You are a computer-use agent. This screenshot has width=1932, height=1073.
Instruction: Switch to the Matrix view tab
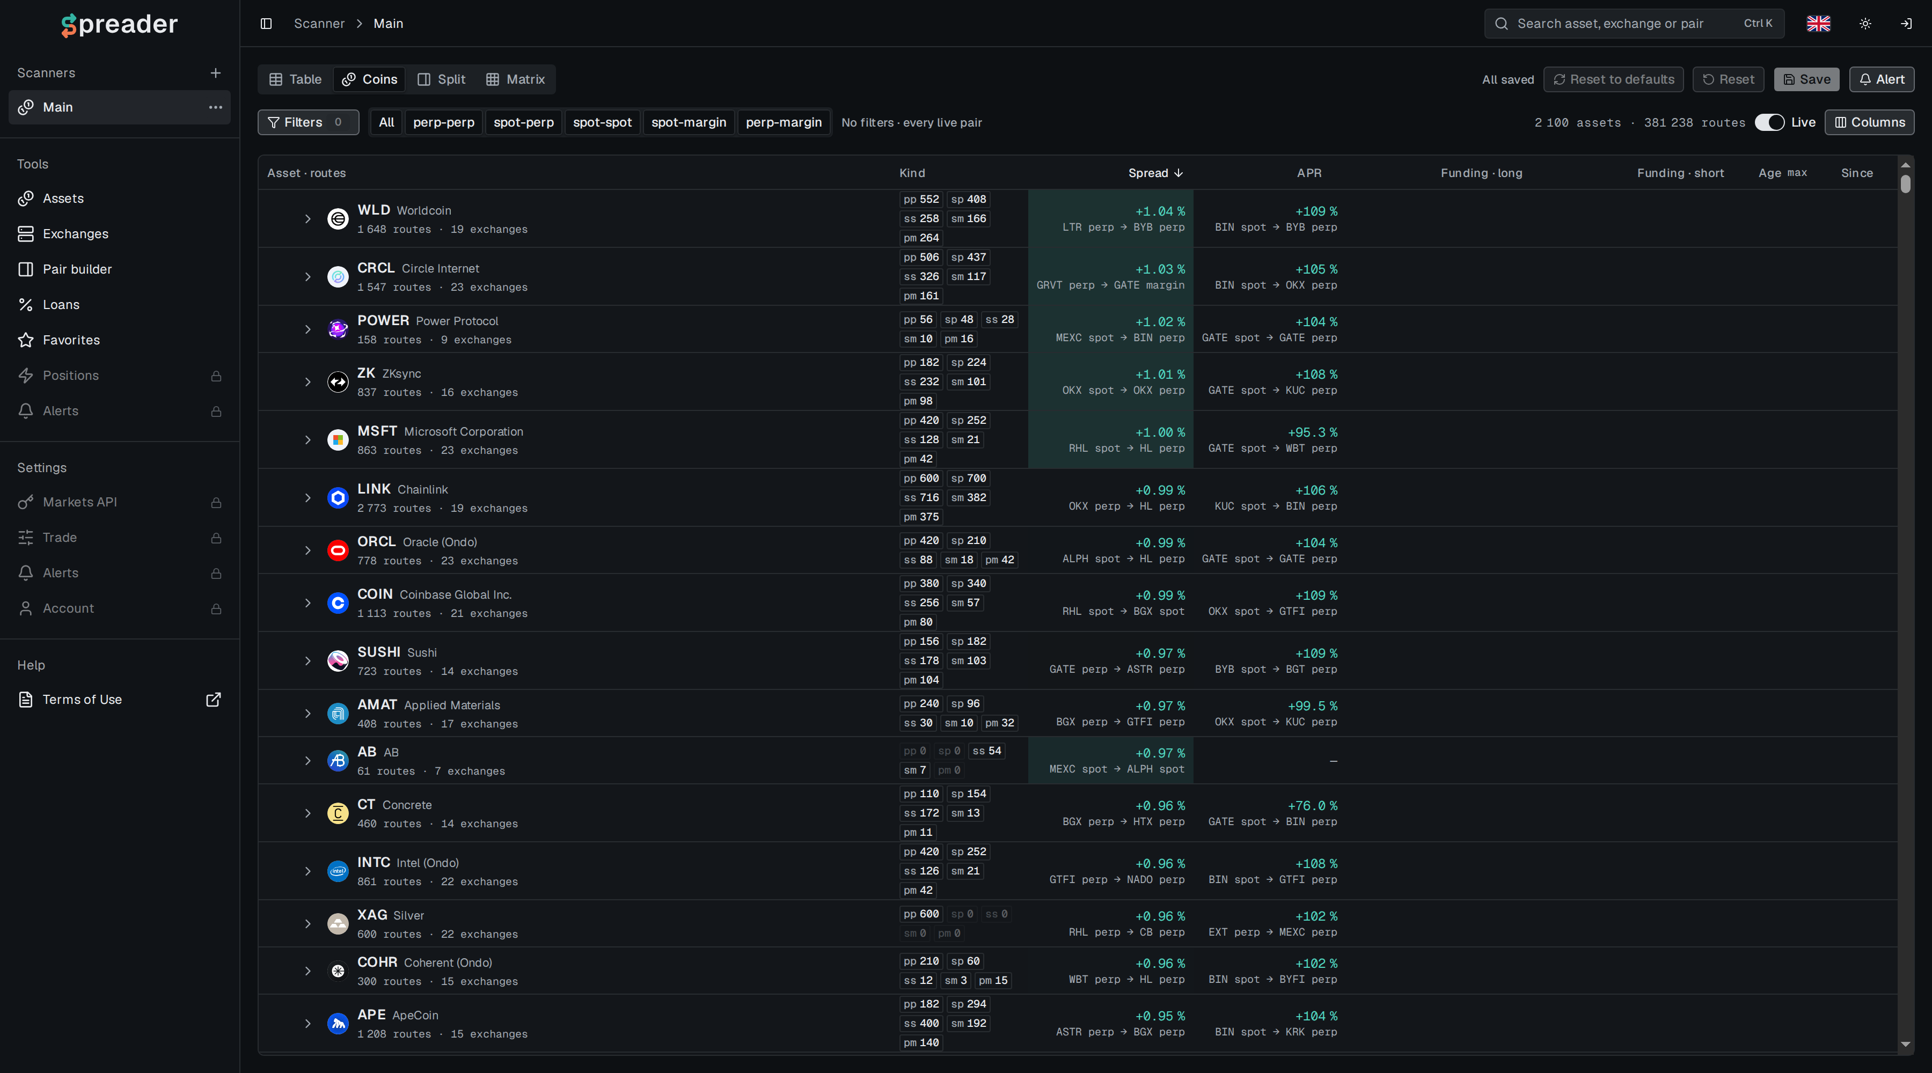tap(515, 79)
